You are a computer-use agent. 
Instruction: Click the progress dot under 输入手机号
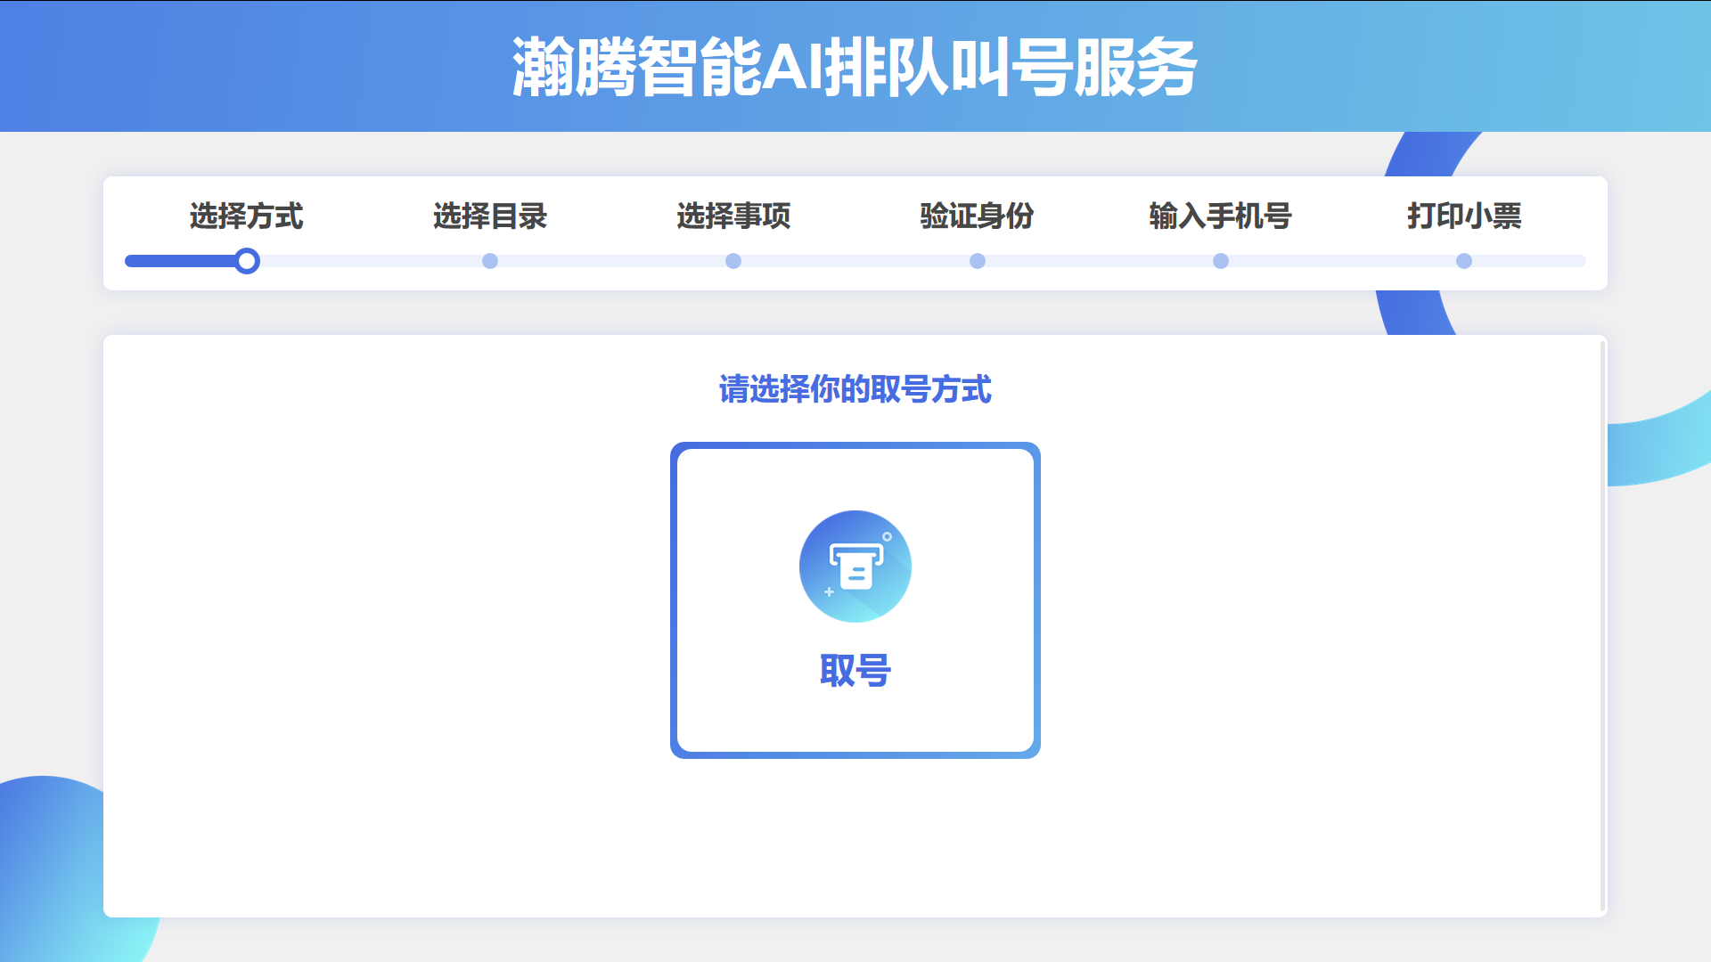pyautogui.click(x=1221, y=261)
